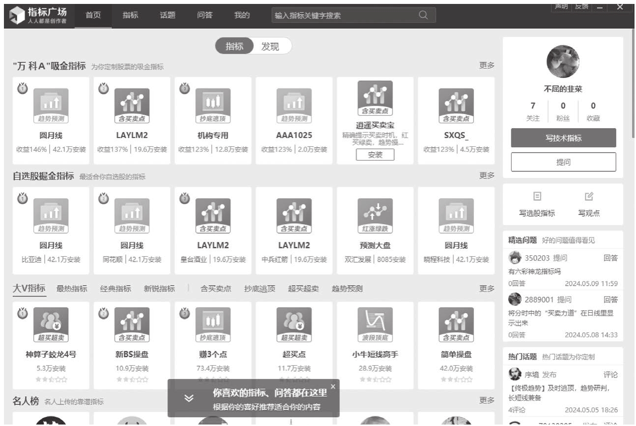Click the star rating under 小牛短线高手

coord(375,379)
